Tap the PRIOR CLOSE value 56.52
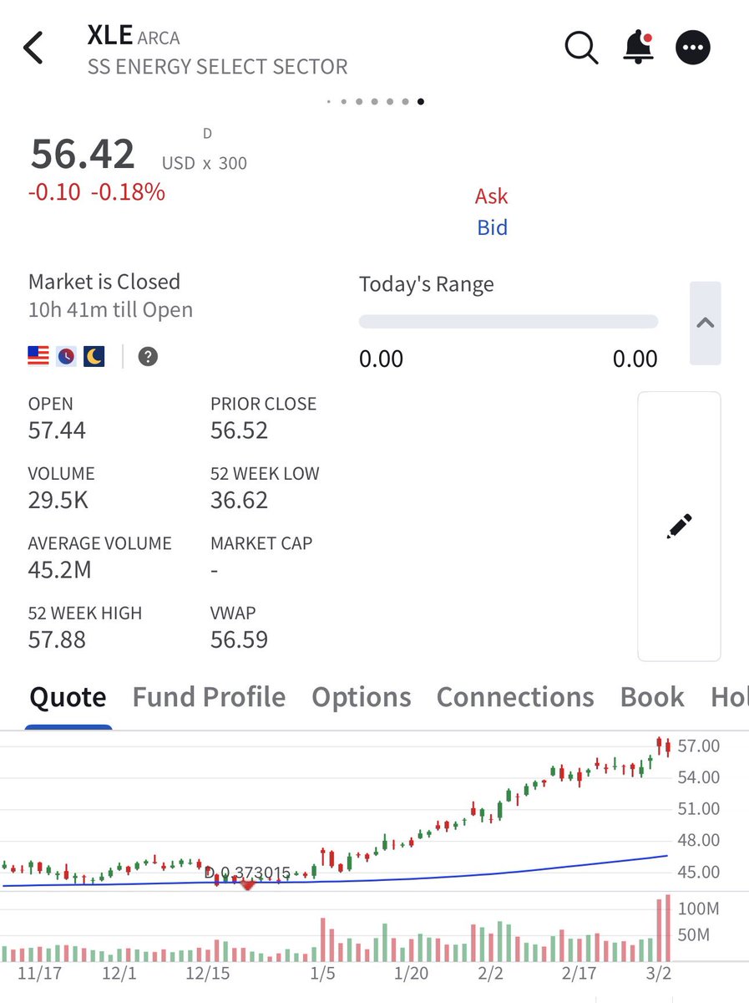Image resolution: width=749 pixels, height=1003 pixels. click(x=239, y=430)
